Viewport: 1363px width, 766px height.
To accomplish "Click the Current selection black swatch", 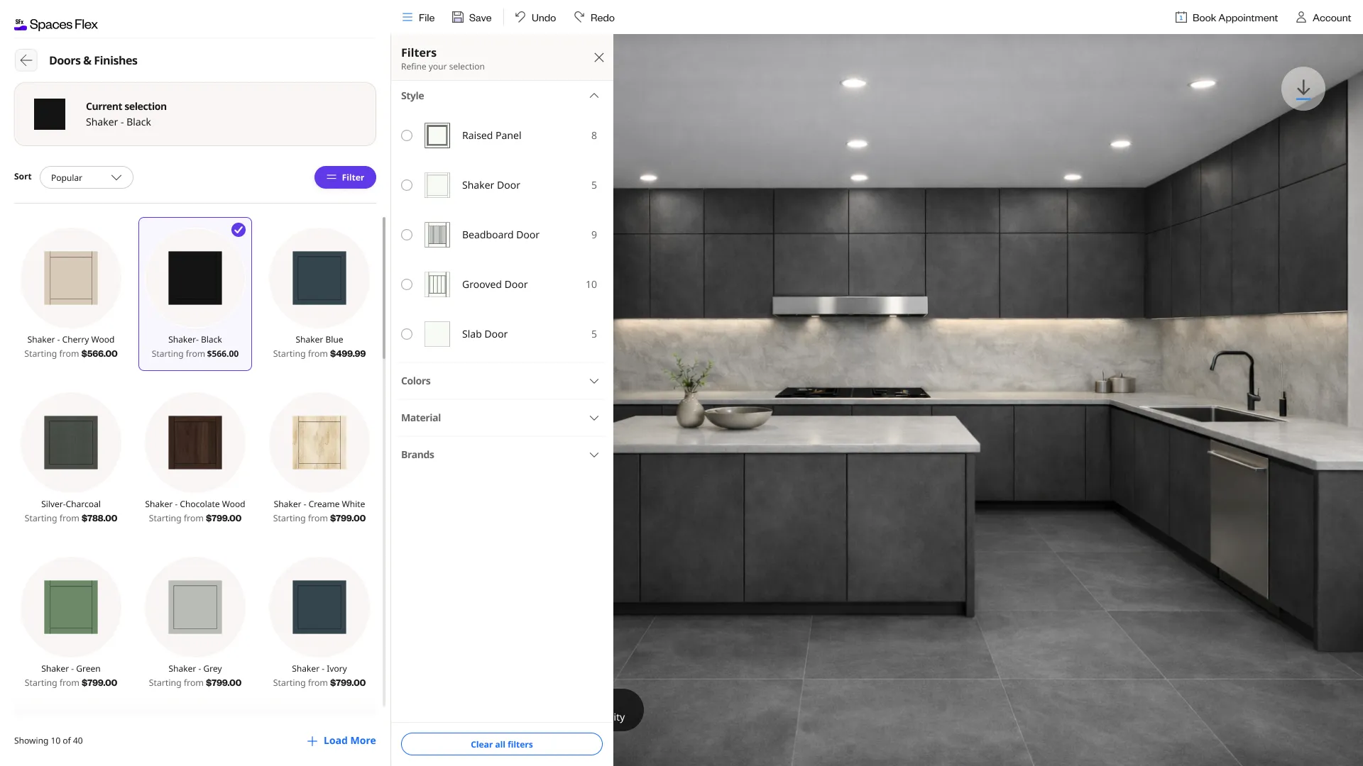I will click(x=50, y=114).
